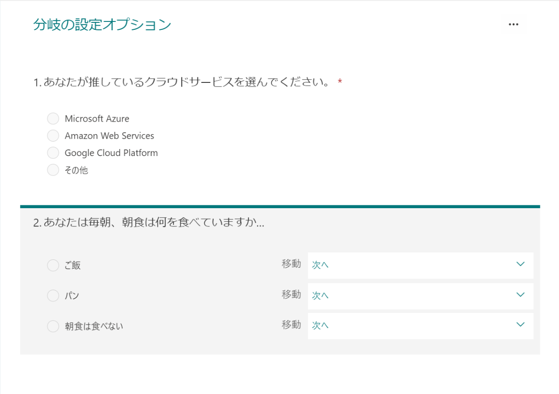
Task: Click the 分岐の設定オプション page title
Action: click(x=102, y=25)
